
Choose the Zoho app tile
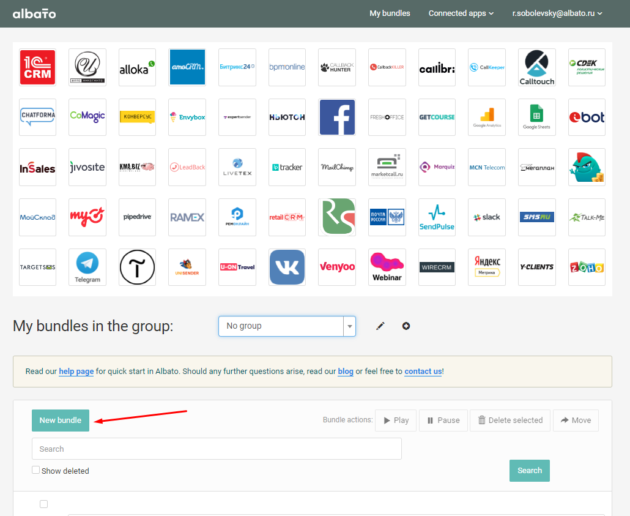point(587,267)
